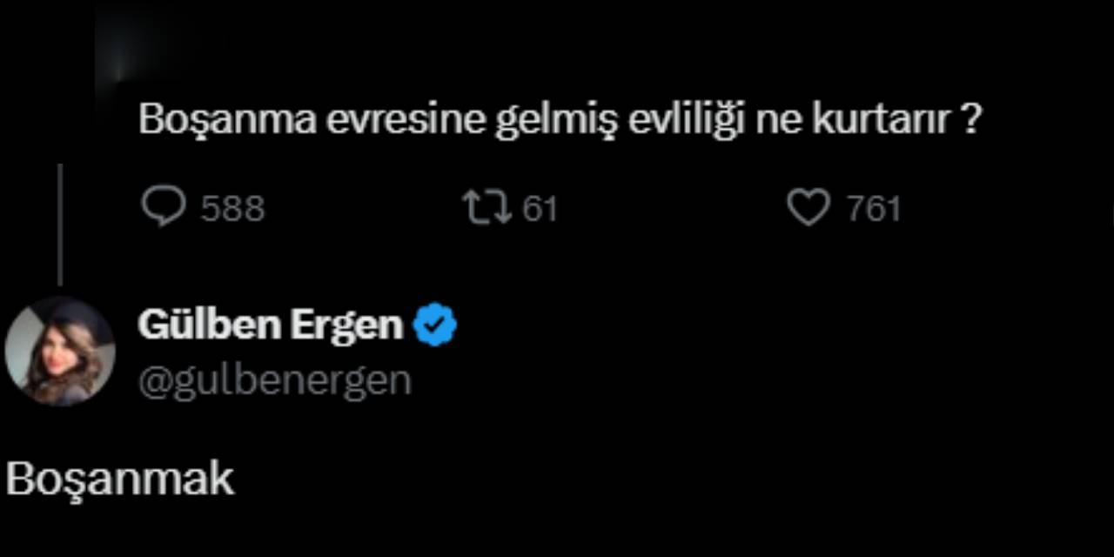Image resolution: width=1114 pixels, height=557 pixels.
Task: Click the word "Boşanma" in the question
Action: pos(227,120)
